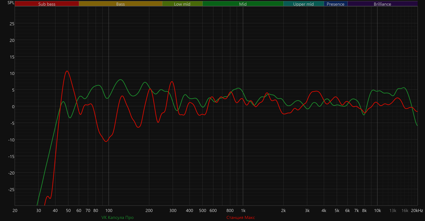Click the 100 Hz axis label
The image size is (425, 221).
109,211
